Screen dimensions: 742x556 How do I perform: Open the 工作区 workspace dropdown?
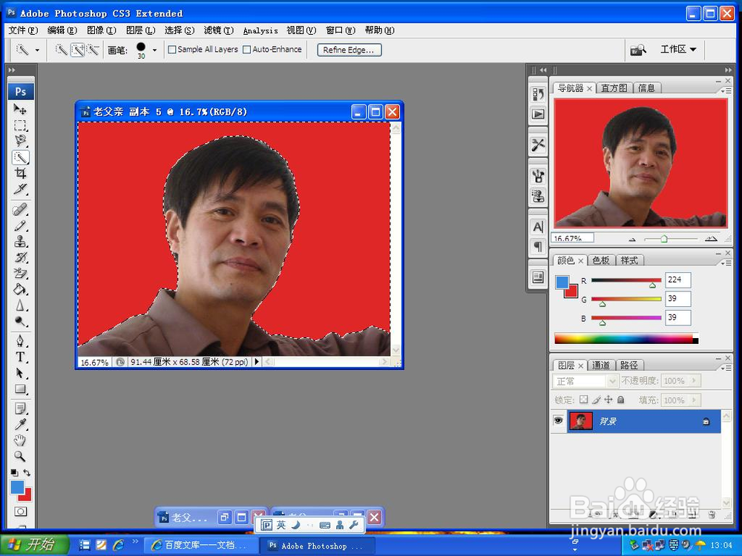point(677,49)
